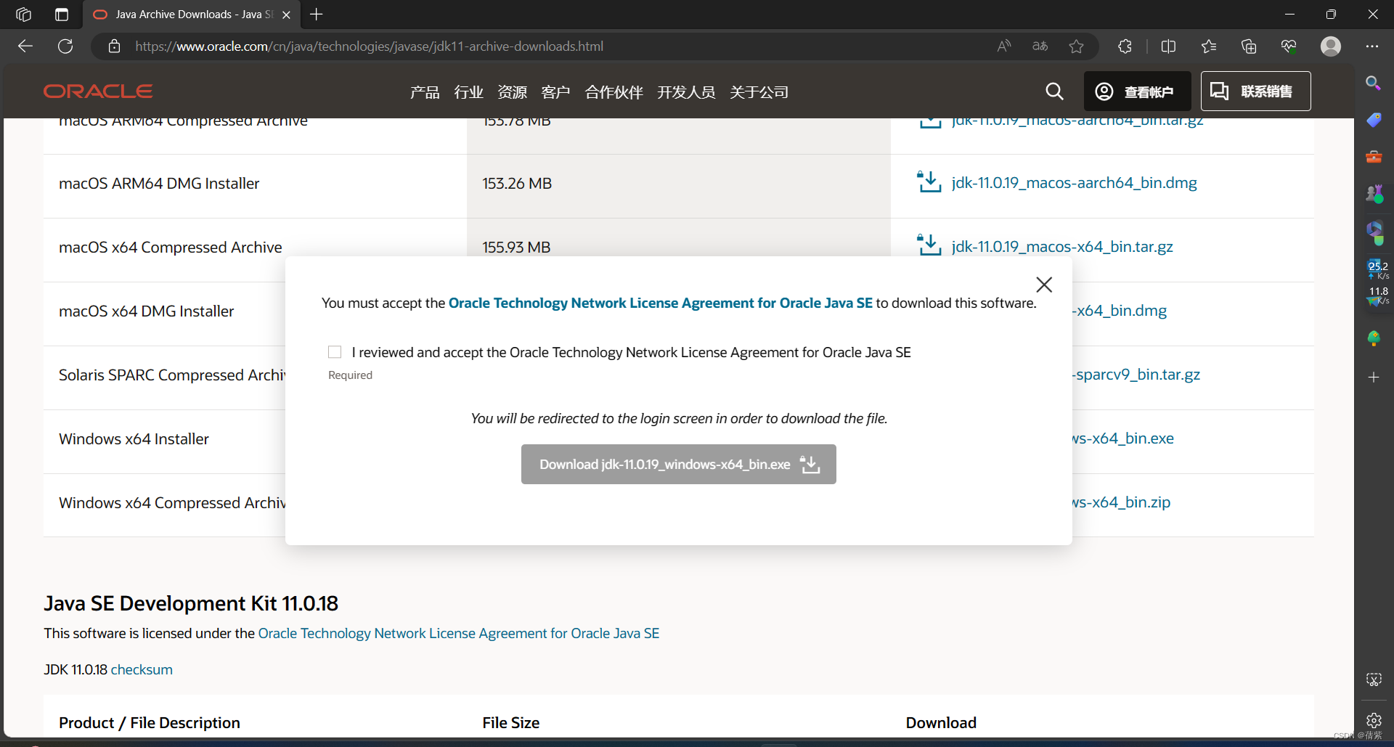Open JDK 11.0.18 Oracle license agreement link
This screenshot has width=1394, height=747.
pos(459,633)
